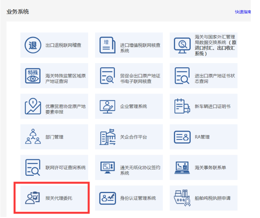
Task: Click the RA管理 ID card icon
Action: tap(182, 137)
